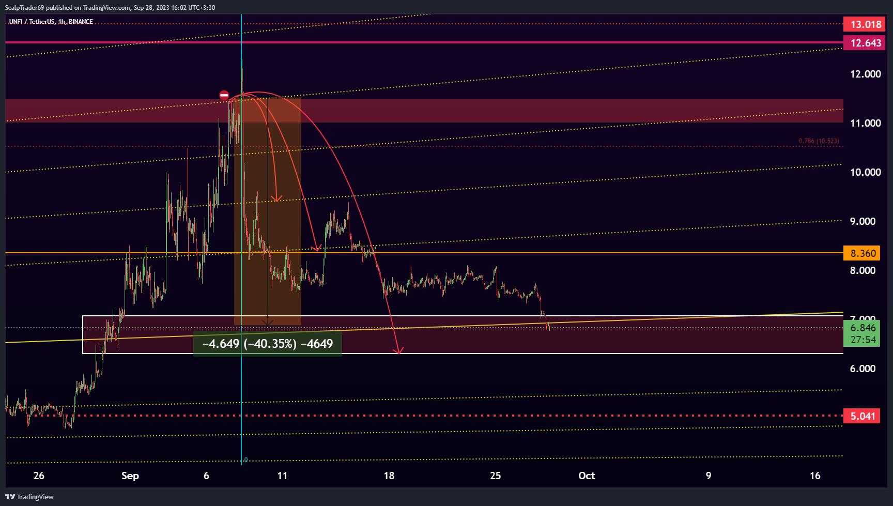This screenshot has width=893, height=506.
Task: Click the 12.000 price axis value
Action: pos(866,74)
